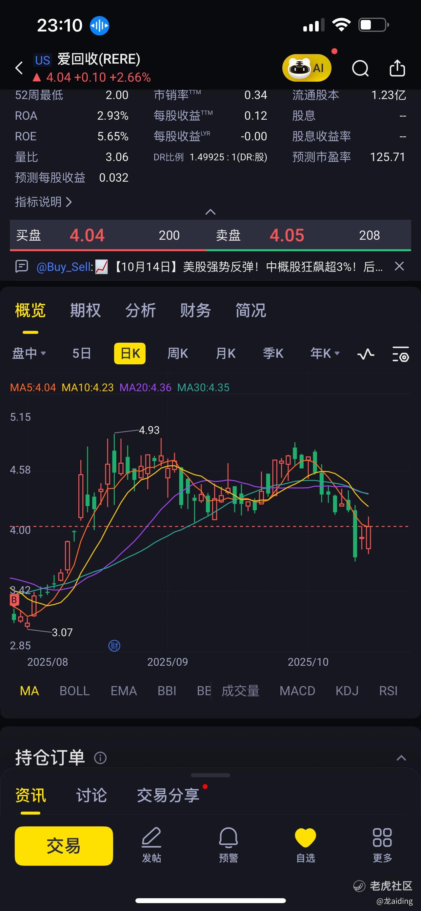Tap the 4.93 high price label
This screenshot has width=421, height=911.
click(149, 430)
